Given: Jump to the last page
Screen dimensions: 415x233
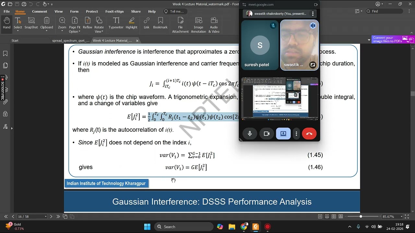Looking at the screenshot, I should click(58, 216).
